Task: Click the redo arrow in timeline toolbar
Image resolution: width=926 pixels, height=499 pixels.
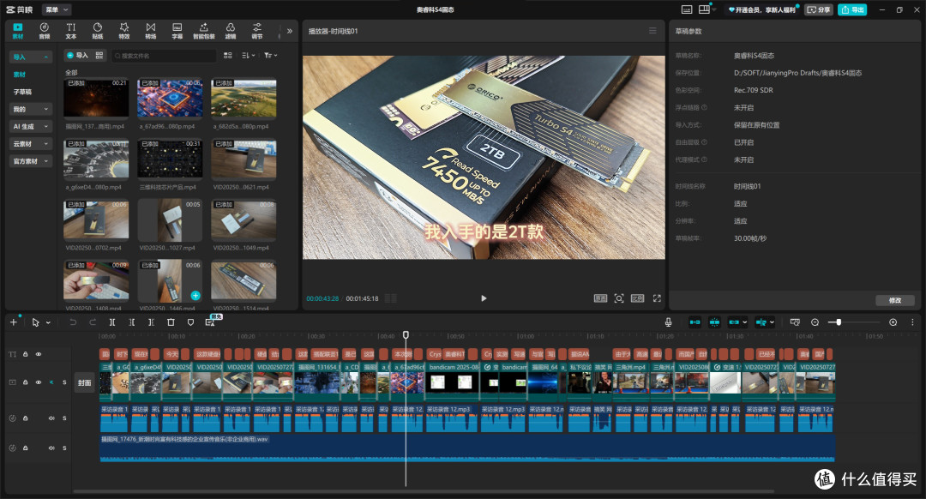Action: coord(93,322)
